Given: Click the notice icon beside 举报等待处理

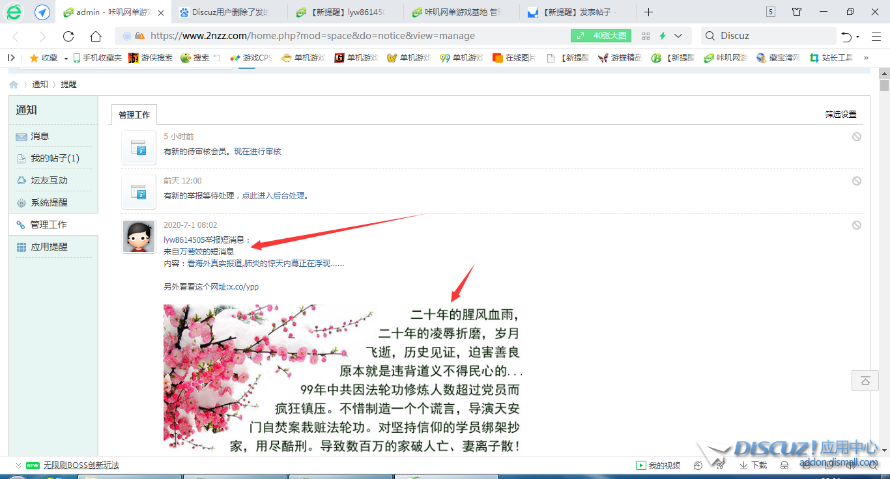Looking at the screenshot, I should (x=139, y=192).
